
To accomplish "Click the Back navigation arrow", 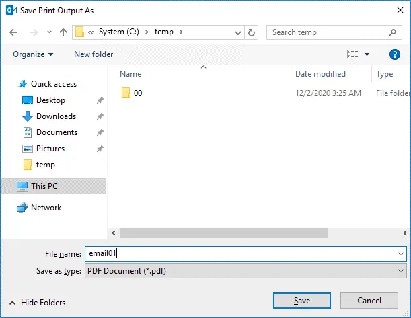I will pos(14,32).
